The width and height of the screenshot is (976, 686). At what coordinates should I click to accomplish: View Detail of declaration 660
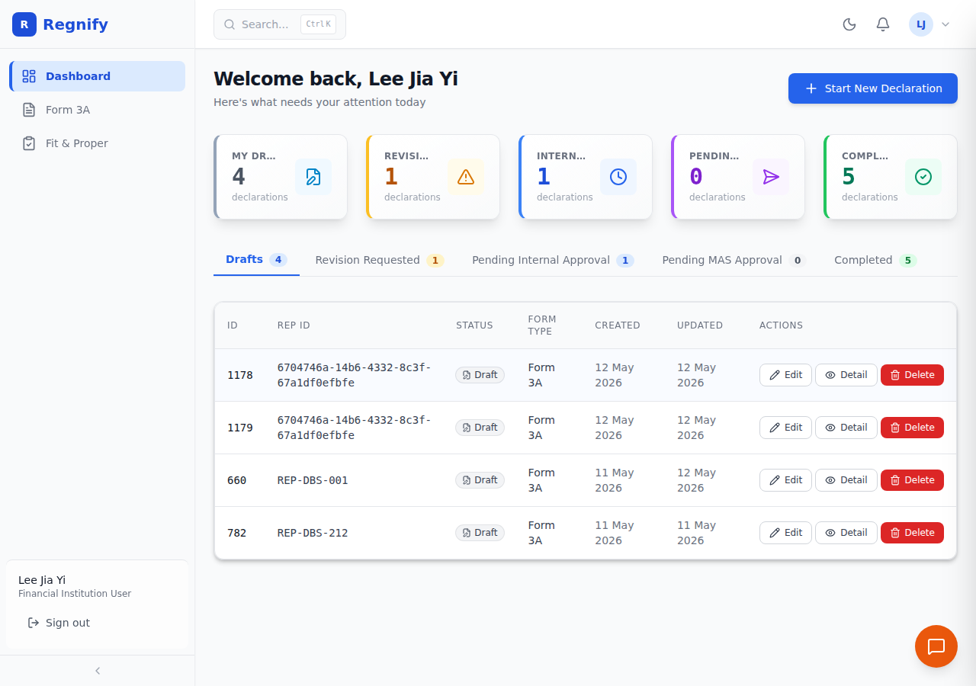point(846,480)
